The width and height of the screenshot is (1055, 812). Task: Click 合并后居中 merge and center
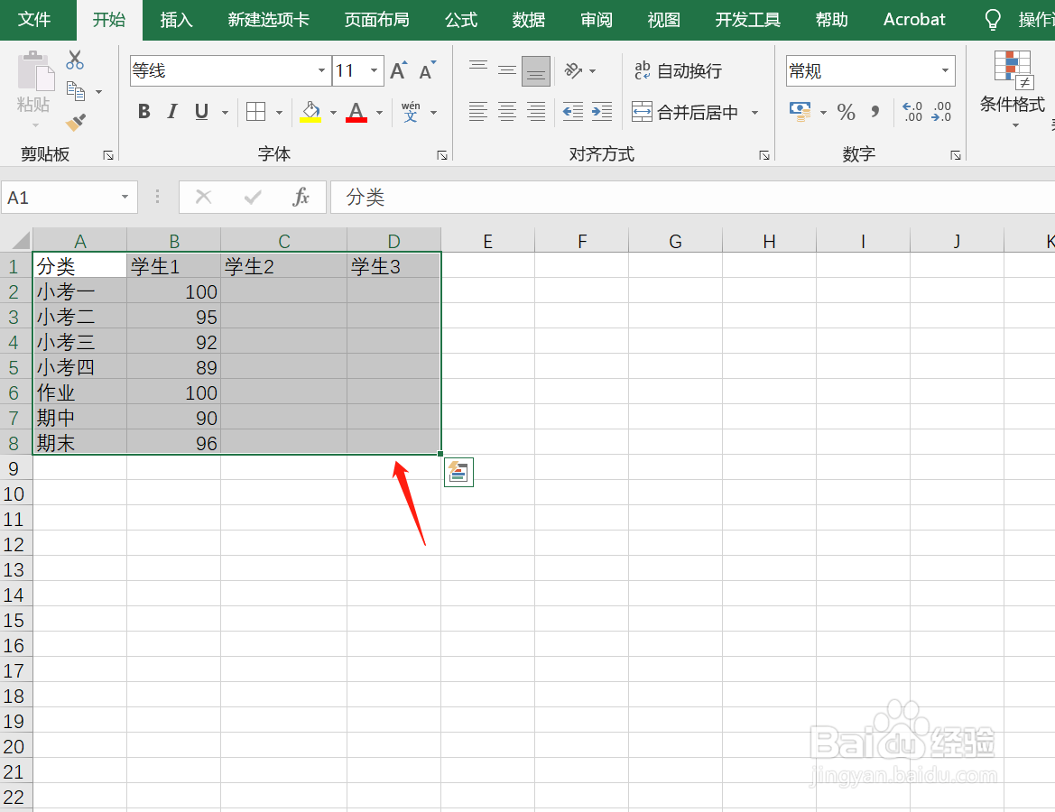coord(685,112)
